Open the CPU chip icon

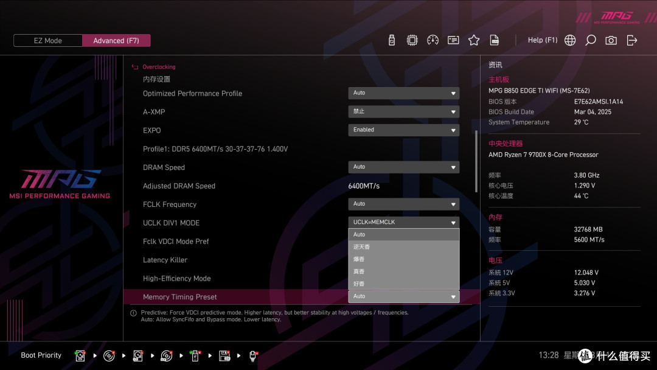point(412,40)
